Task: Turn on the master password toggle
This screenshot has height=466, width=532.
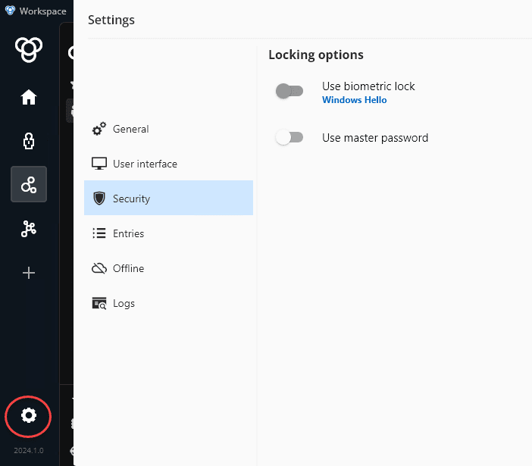Action: tap(289, 138)
